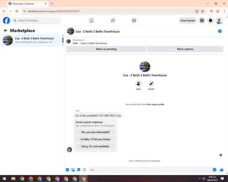Attach a file with the photo icon
The image size is (228, 182).
tap(73, 170)
